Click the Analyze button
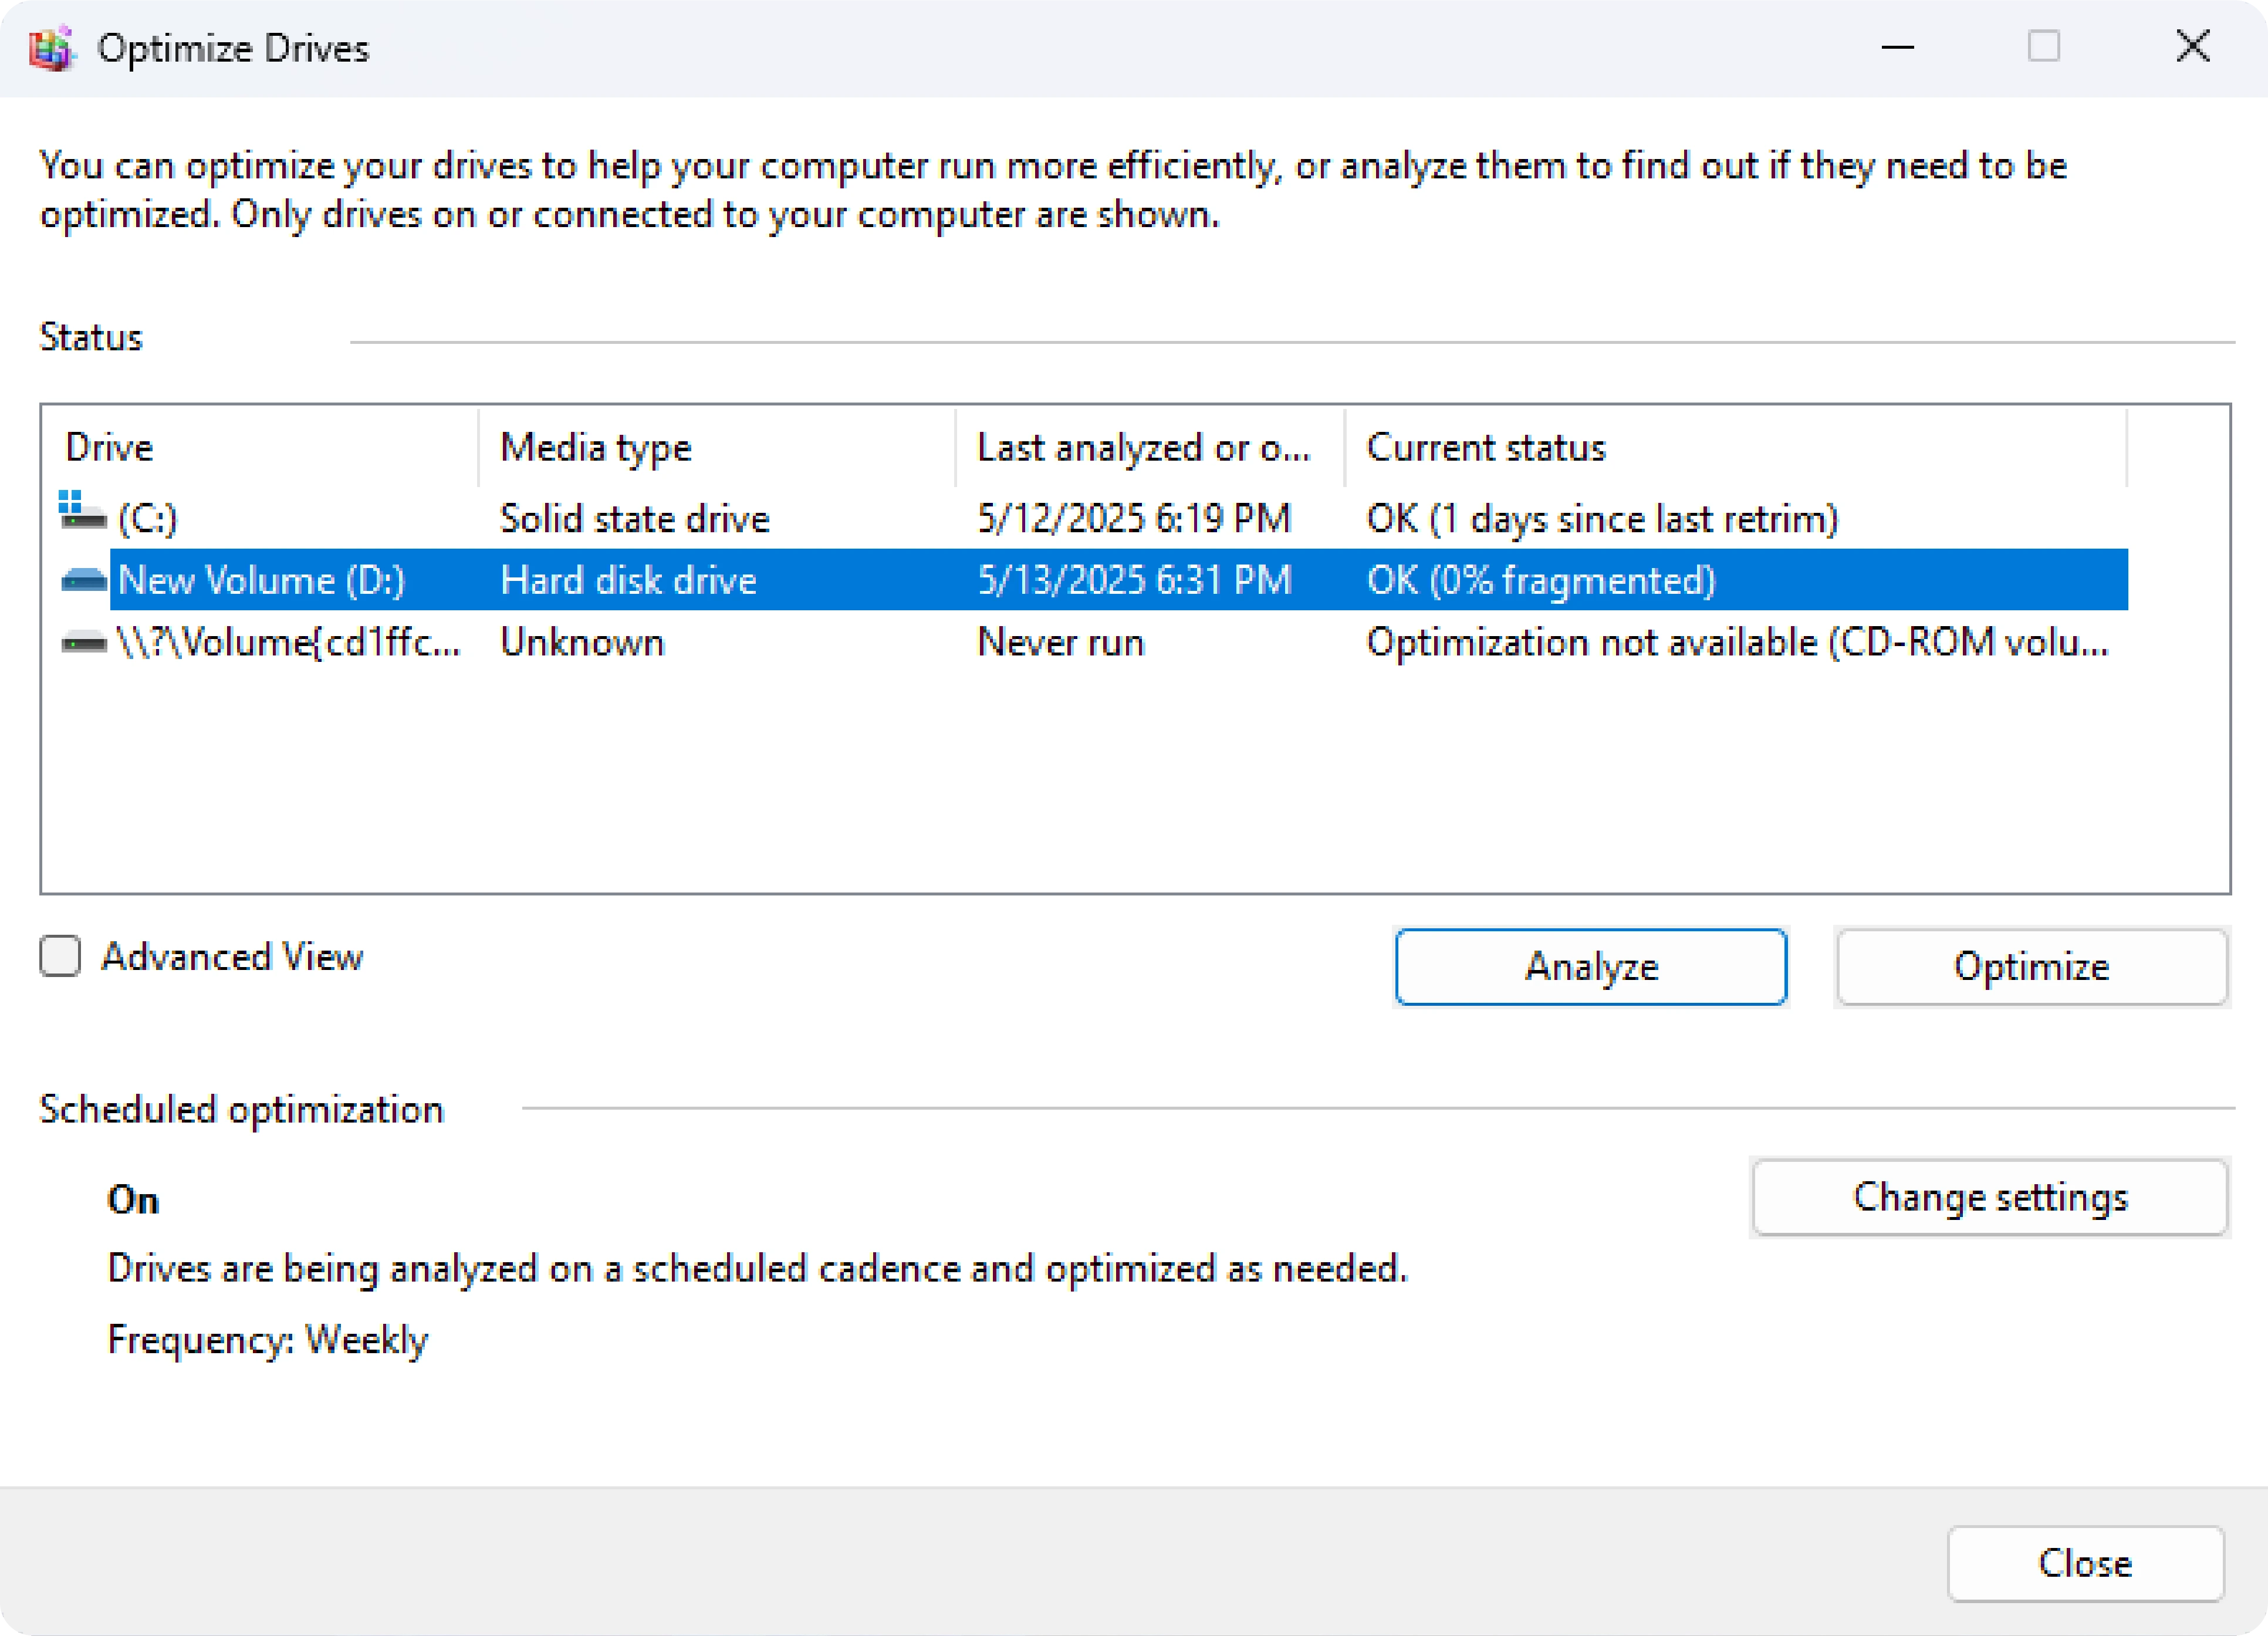Image resolution: width=2268 pixels, height=1636 pixels. (1590, 966)
